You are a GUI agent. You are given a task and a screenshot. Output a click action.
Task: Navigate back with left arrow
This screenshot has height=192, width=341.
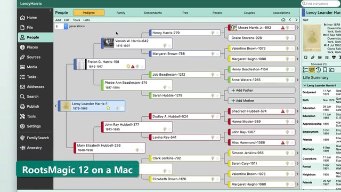[x=290, y=20]
